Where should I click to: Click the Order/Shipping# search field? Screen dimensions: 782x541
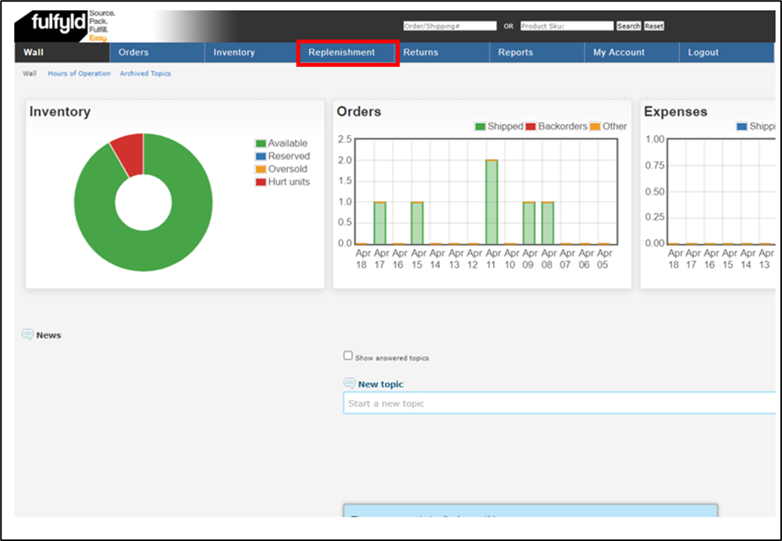450,26
